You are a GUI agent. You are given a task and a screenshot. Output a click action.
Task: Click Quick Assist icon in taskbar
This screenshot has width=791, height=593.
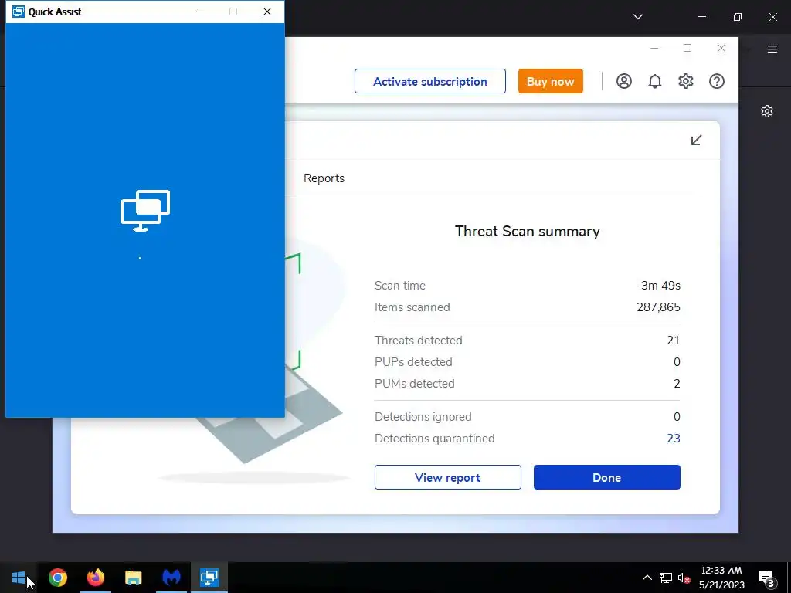209,578
